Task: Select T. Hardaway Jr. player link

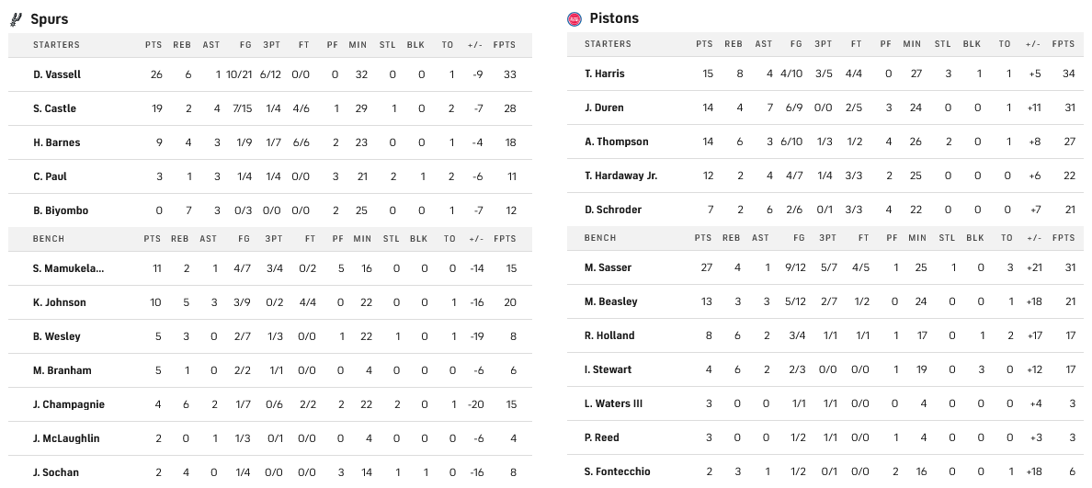Action: click(620, 176)
